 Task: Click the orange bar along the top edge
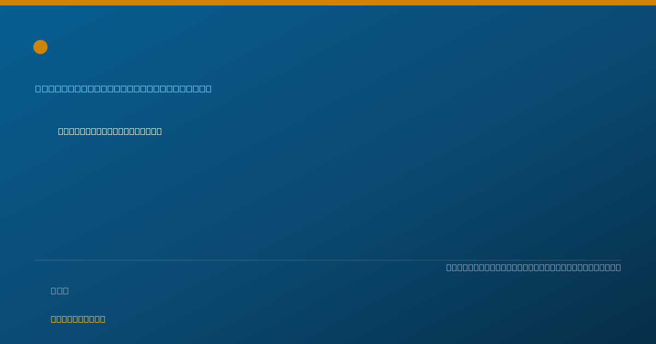point(328,3)
